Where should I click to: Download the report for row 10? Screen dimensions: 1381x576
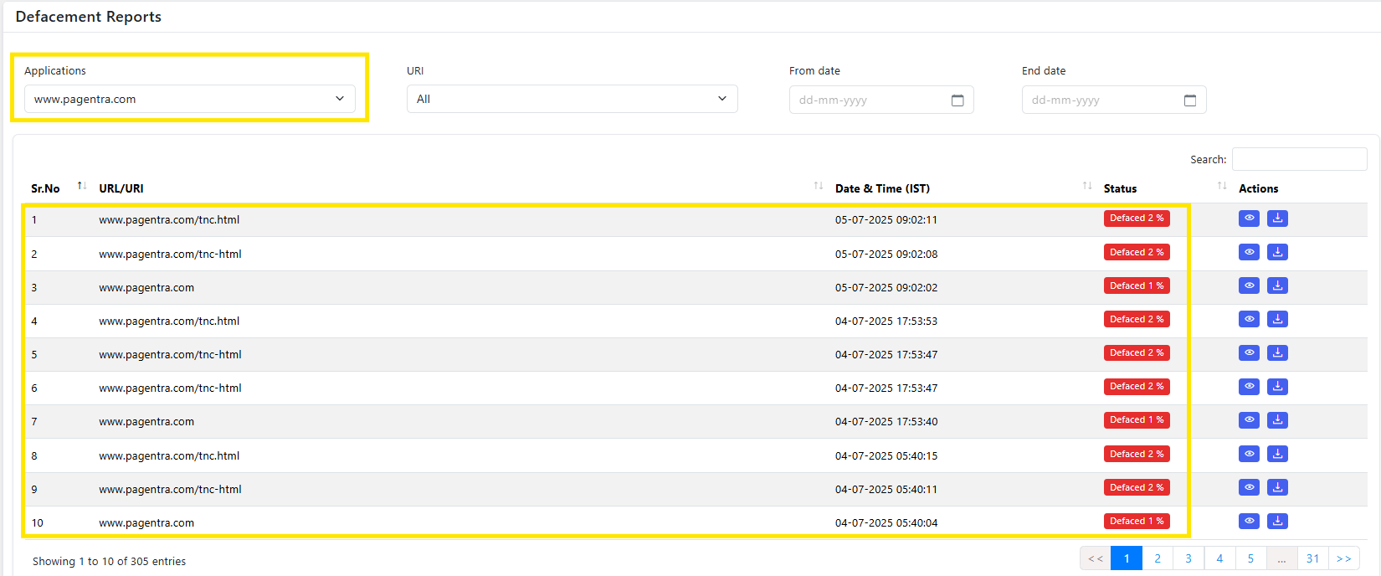coord(1277,521)
